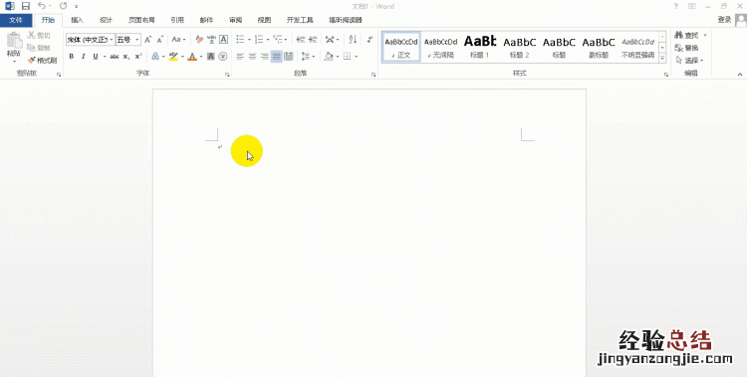Click the Sort A-Z icon
Viewport: 747px width, 377px height.
point(353,40)
